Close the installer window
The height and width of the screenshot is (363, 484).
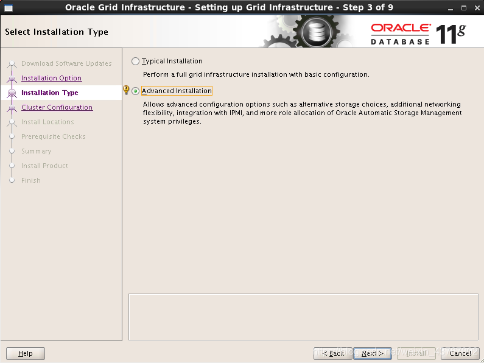477,8
